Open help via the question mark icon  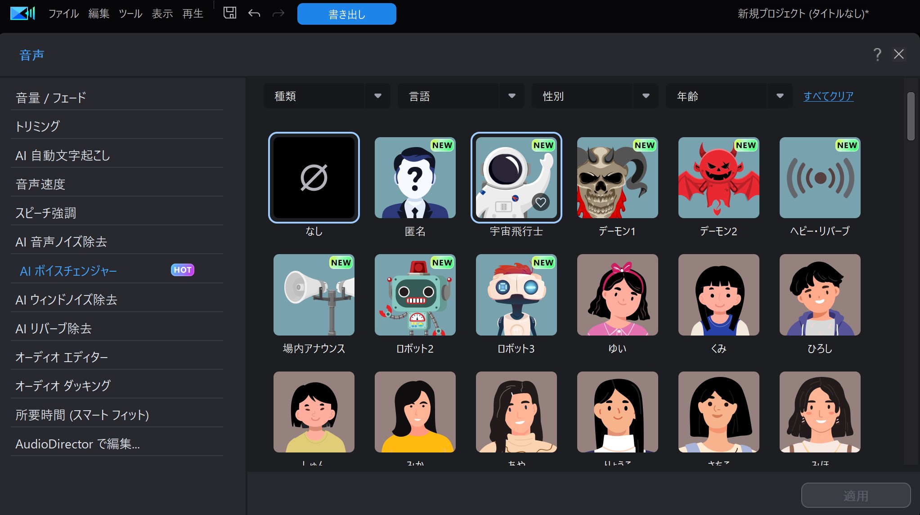coord(876,54)
